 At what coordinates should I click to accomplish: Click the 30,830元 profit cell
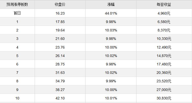pos(164,98)
